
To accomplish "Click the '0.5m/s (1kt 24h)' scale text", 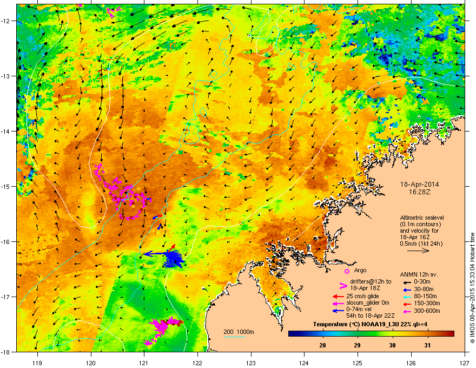I will (421, 244).
